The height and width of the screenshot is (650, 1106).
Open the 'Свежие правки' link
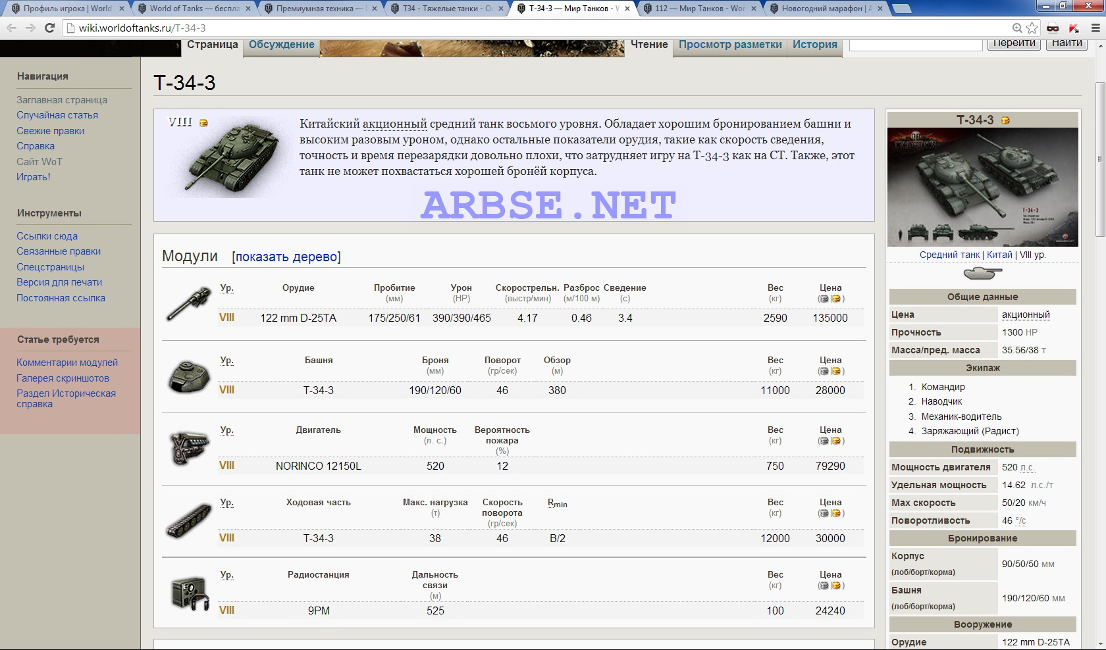tap(50, 131)
